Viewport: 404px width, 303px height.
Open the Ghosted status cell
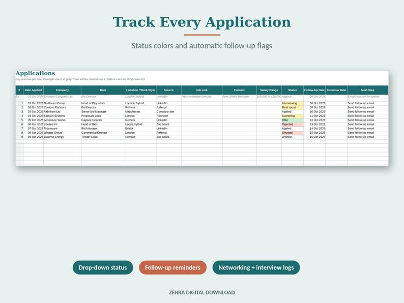(293, 133)
